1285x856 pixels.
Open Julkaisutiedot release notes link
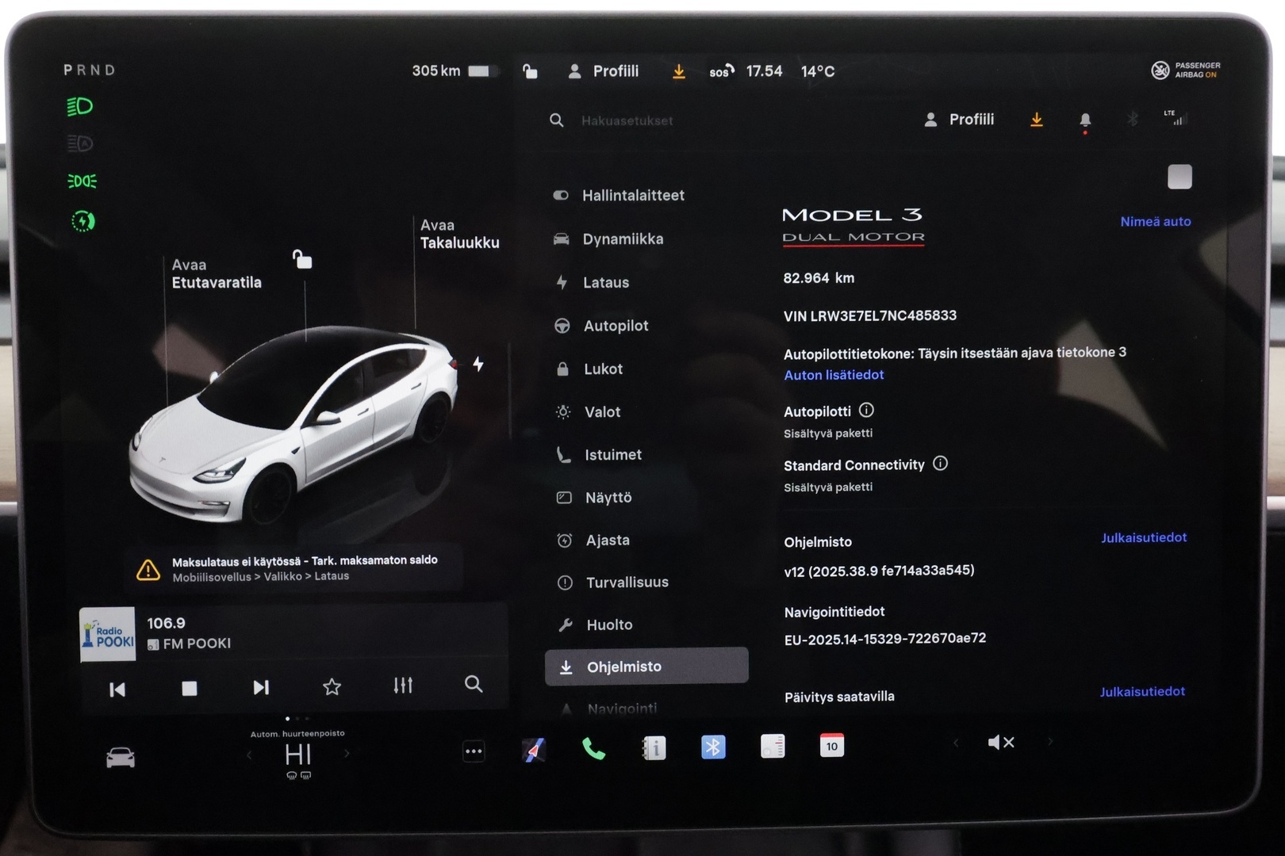[1143, 537]
